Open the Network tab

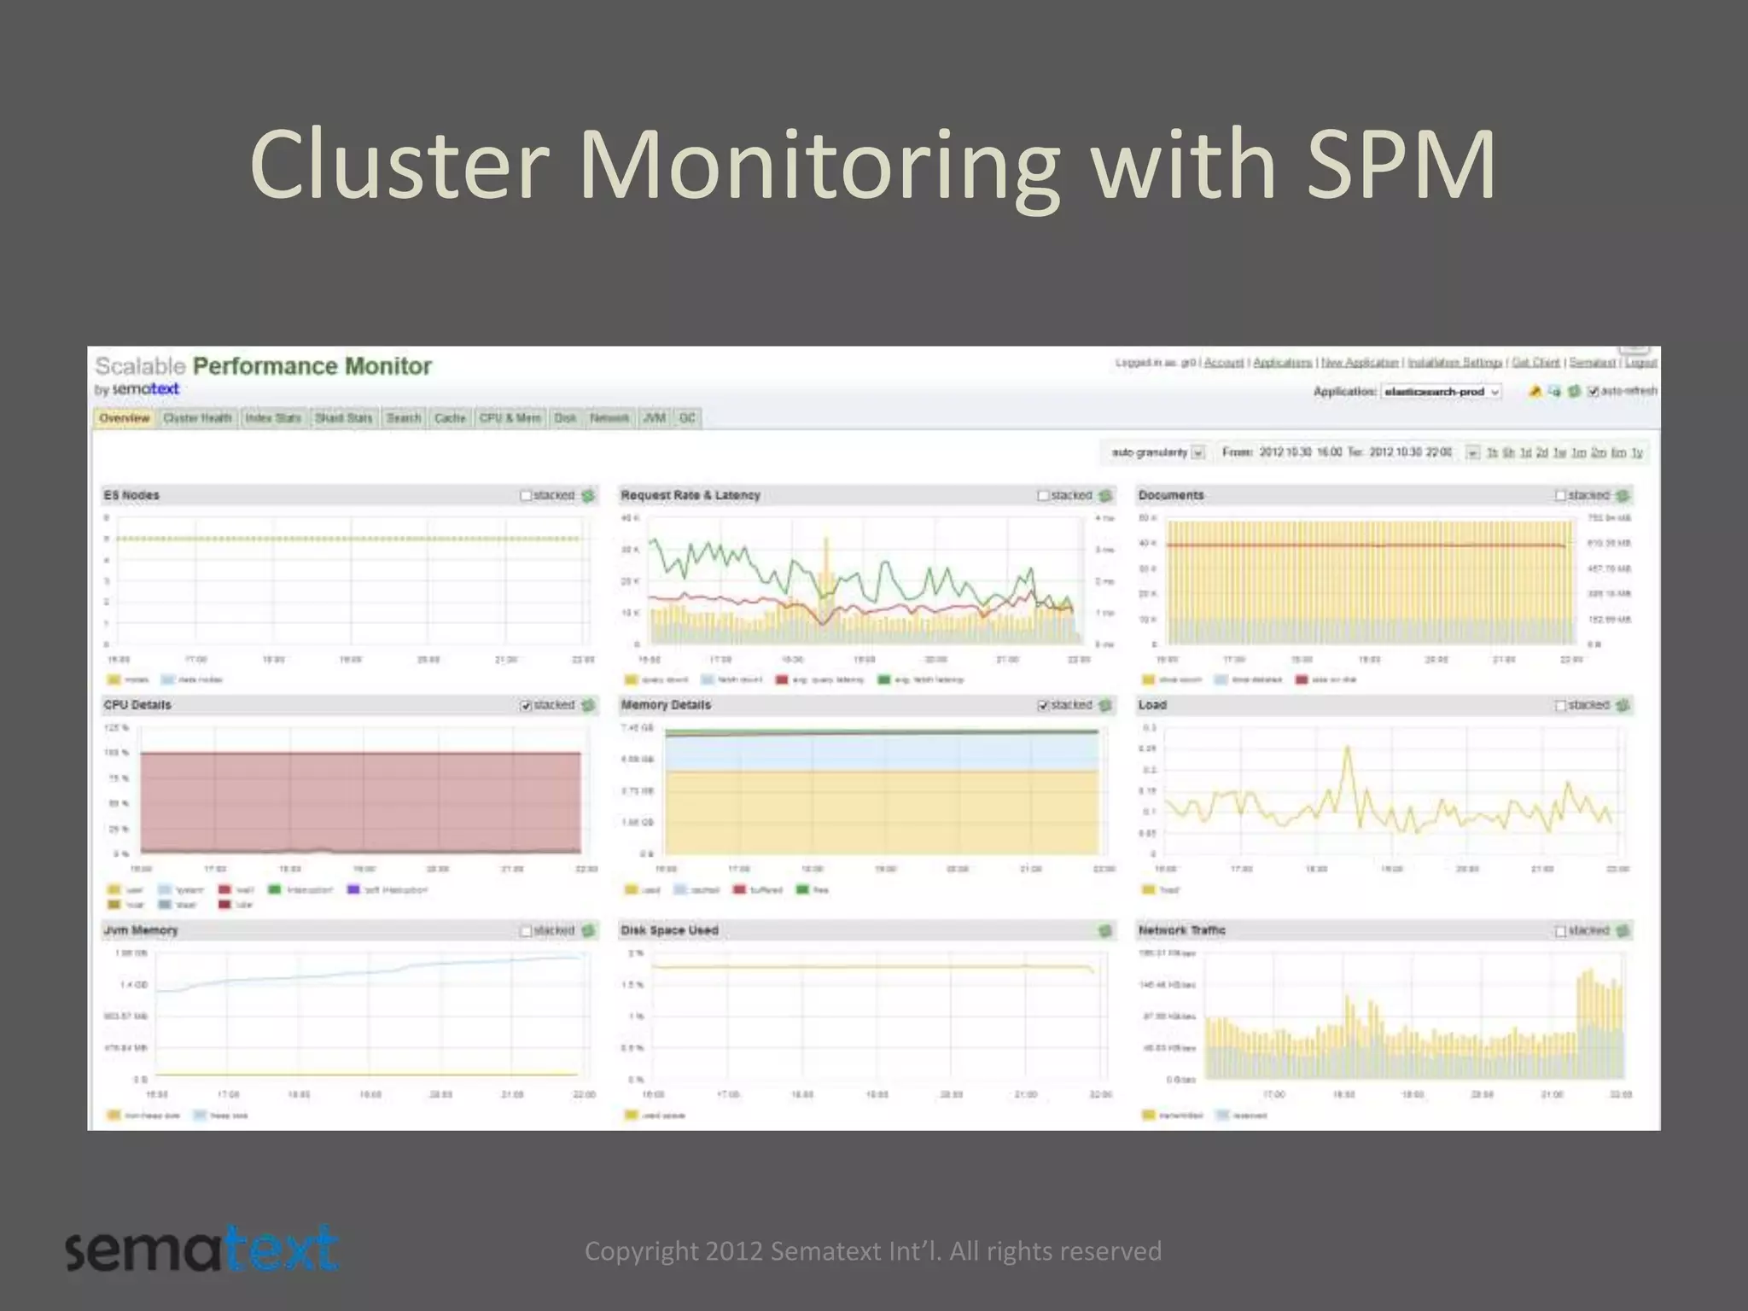pos(609,418)
